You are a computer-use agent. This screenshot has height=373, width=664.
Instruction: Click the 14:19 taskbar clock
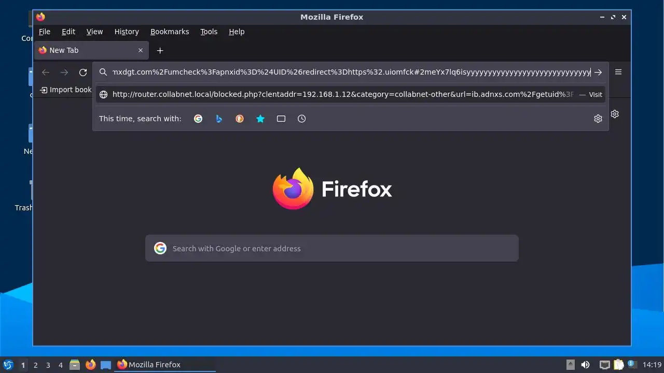(652, 365)
